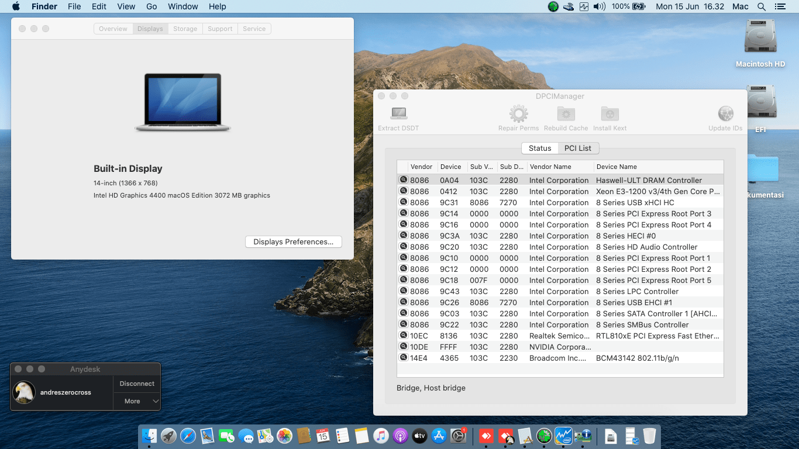Open Messages from the Dock

(246, 436)
